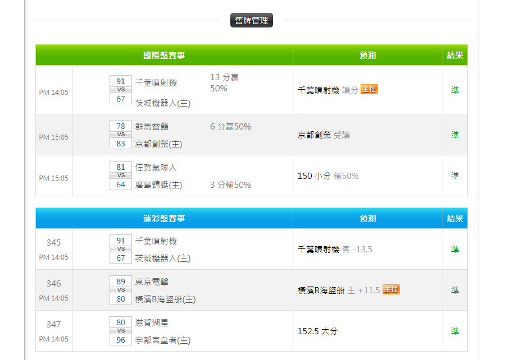The width and height of the screenshot is (514, 360).
Task: Click the 準 result mark for 京都創榮 受讓
Action: coord(455,135)
